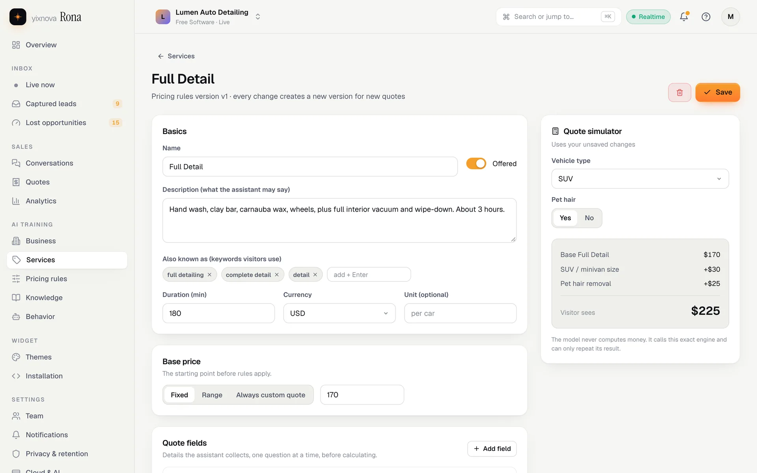This screenshot has width=757, height=473.
Task: Open the Installation page
Action: tap(67, 376)
